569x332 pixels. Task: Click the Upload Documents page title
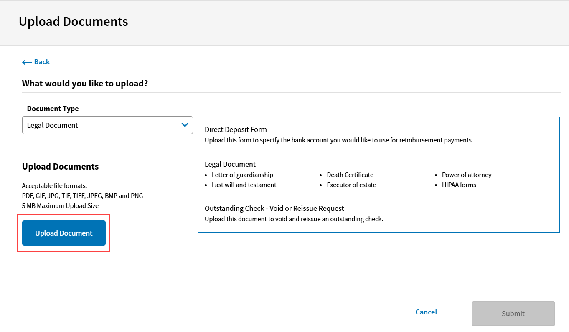coord(74,22)
